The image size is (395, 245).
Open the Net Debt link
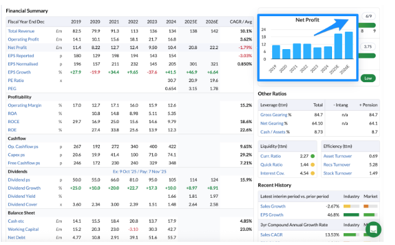[16, 238]
